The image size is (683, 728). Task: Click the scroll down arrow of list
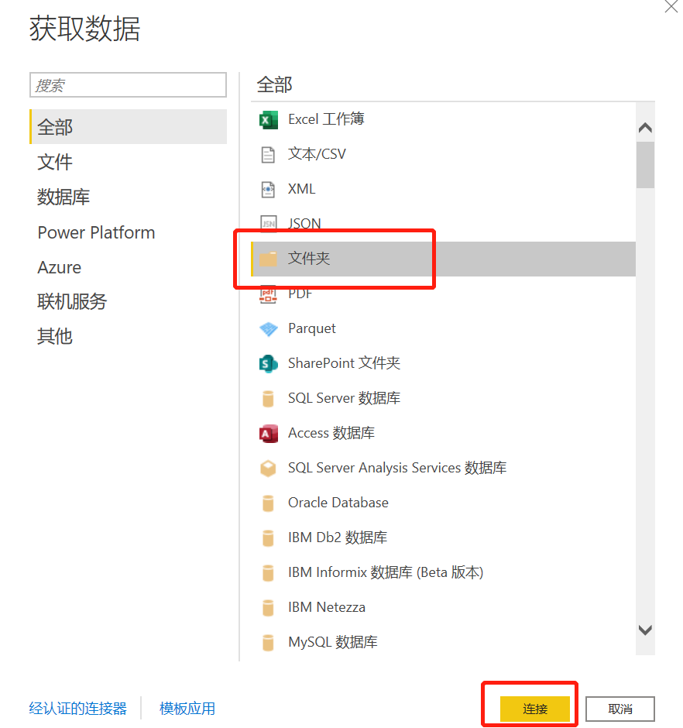tap(645, 630)
